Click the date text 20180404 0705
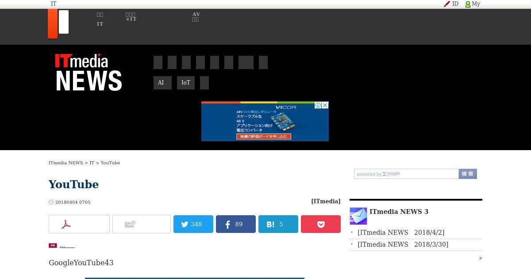Image resolution: width=531 pixels, height=279 pixels. click(73, 202)
